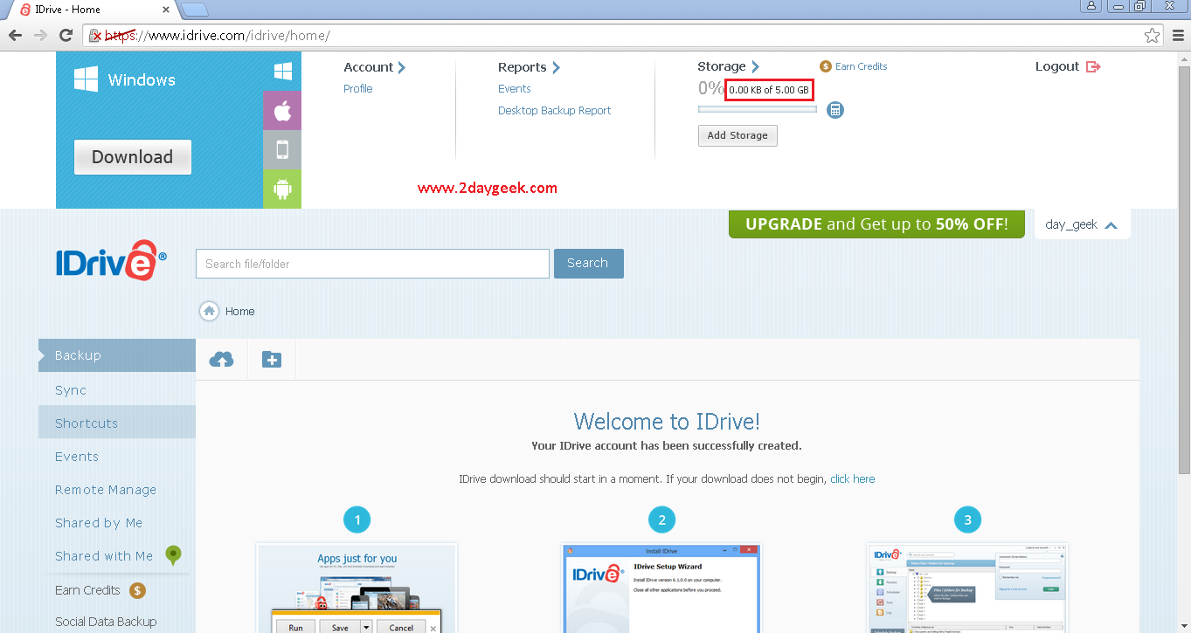Screen dimensions: 1191x633
Task: Expand the Storage section arrow
Action: coord(755,66)
